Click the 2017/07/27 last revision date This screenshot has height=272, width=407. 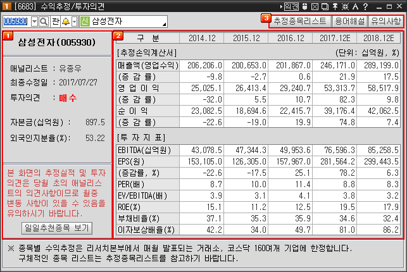tap(78, 82)
